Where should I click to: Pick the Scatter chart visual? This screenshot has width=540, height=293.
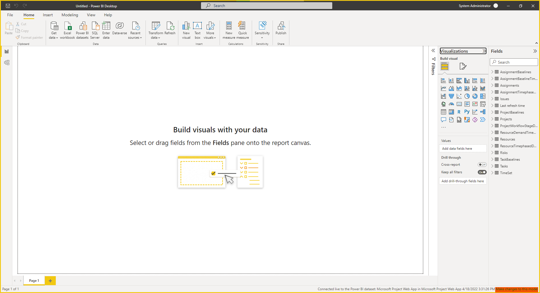coord(459,96)
